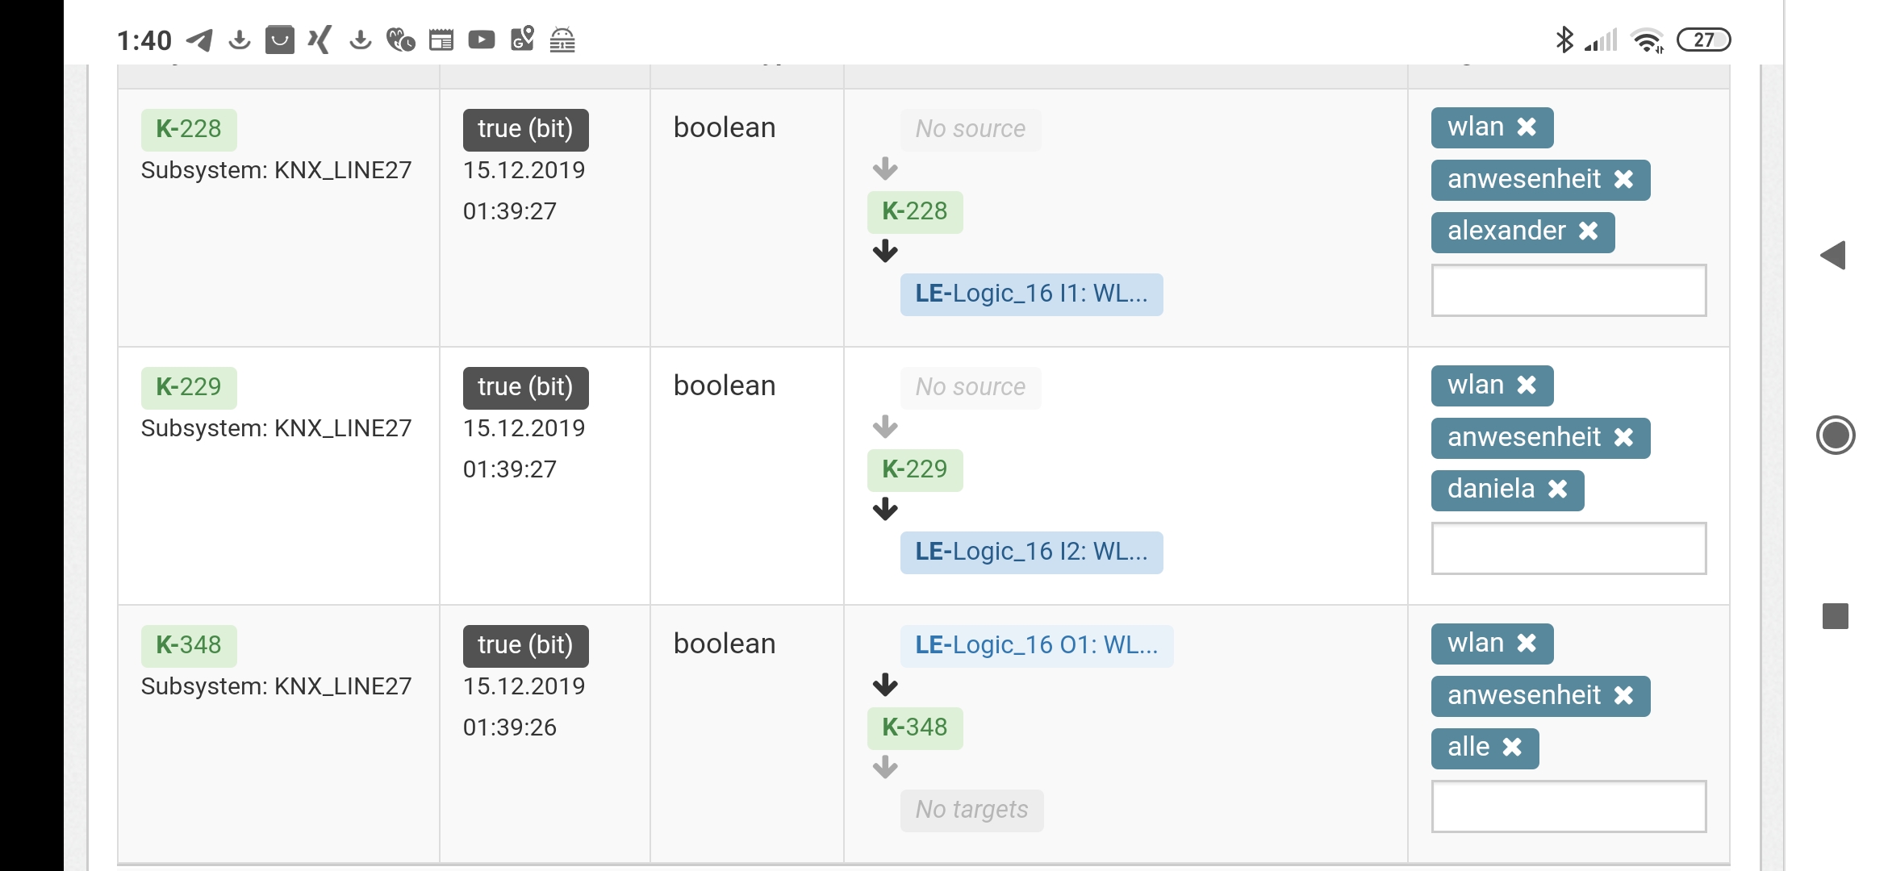Open the K-228 object ID badge
1888x871 pixels.
tap(189, 130)
